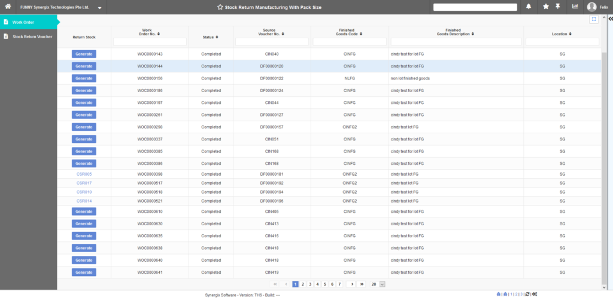Screen dimensions: 613x300
Task: Click the star beside page title
Action: pyautogui.click(x=220, y=7)
